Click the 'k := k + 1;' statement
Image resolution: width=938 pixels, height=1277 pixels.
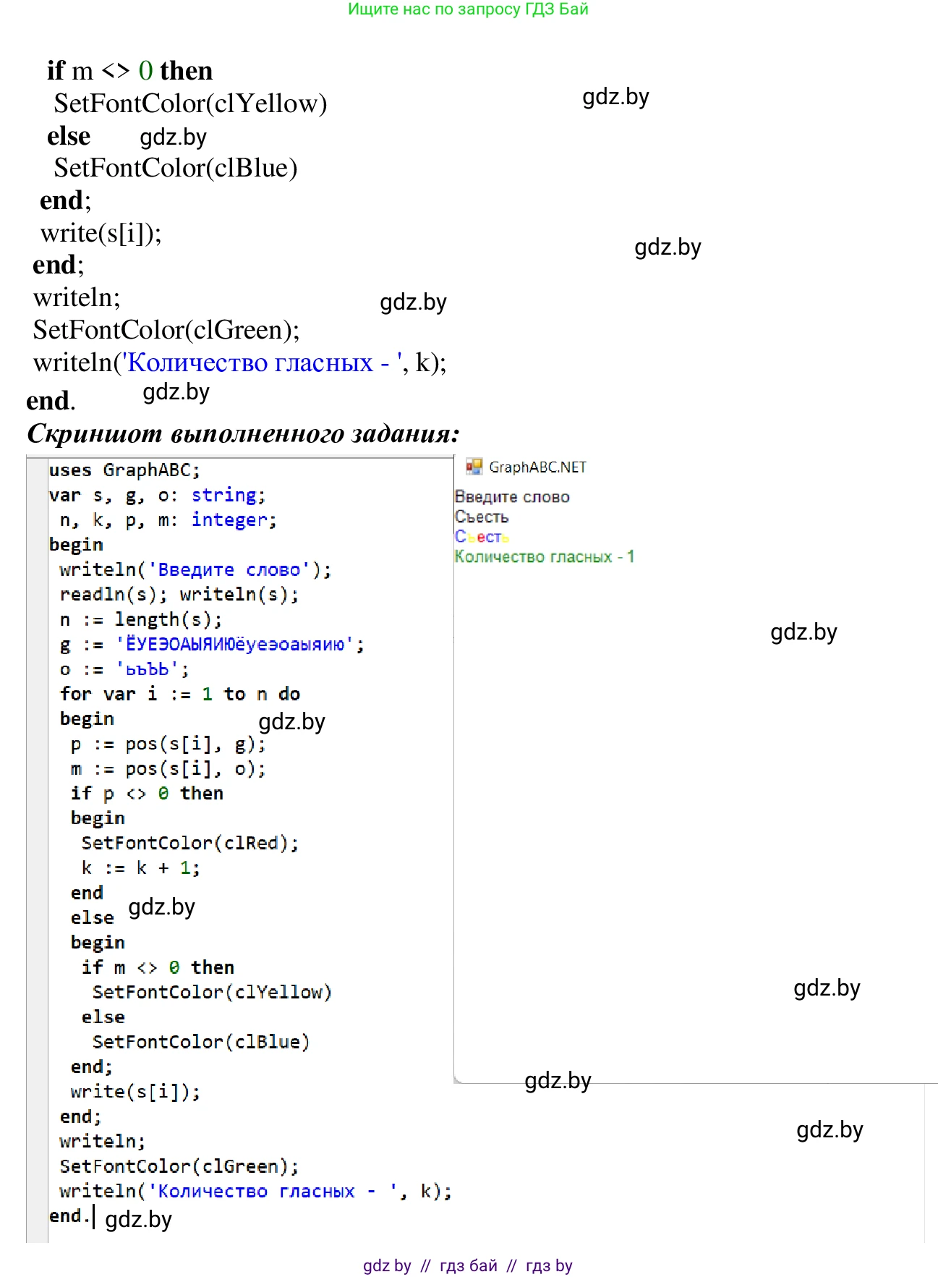coord(140,867)
